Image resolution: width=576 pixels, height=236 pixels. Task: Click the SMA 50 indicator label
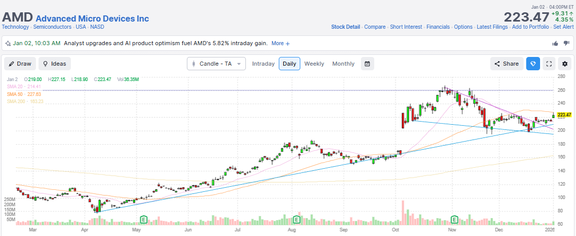pyautogui.click(x=24, y=94)
